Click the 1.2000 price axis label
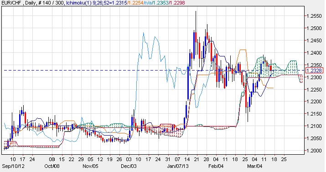 [x=314, y=151]
